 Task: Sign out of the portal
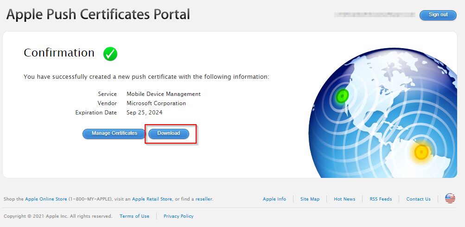pyautogui.click(x=438, y=15)
